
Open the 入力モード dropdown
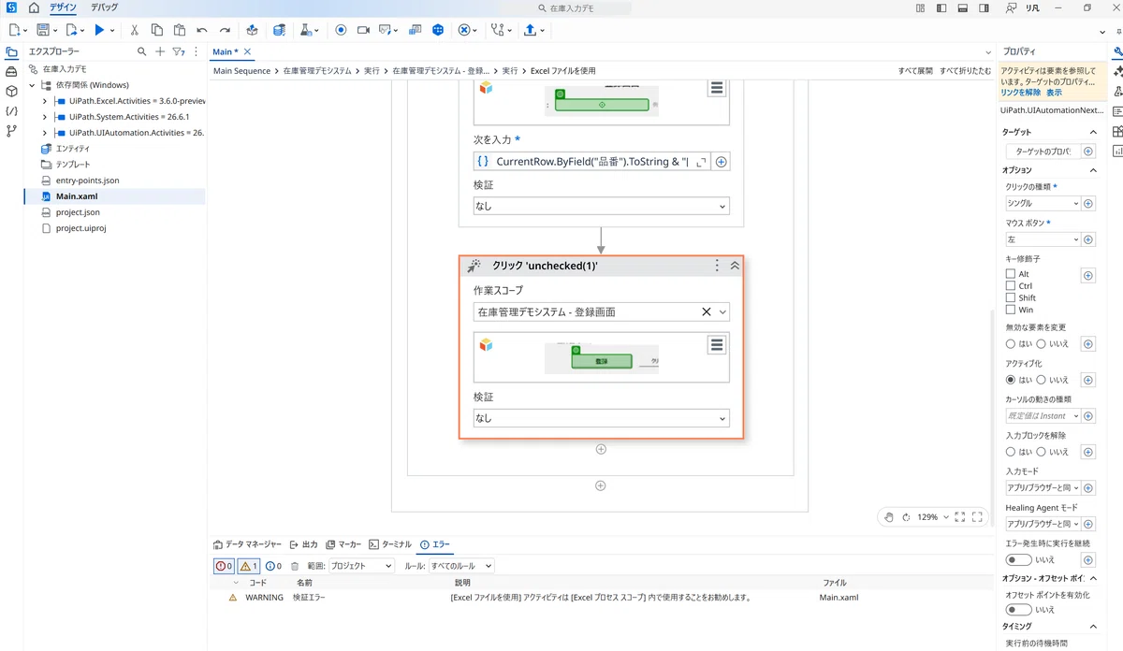(1043, 487)
